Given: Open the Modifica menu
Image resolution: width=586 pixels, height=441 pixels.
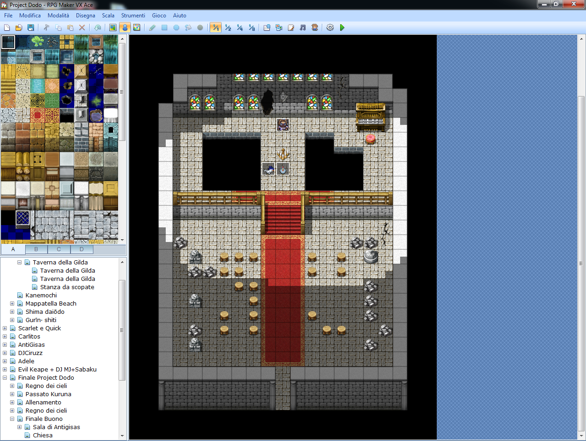Looking at the screenshot, I should click(30, 16).
